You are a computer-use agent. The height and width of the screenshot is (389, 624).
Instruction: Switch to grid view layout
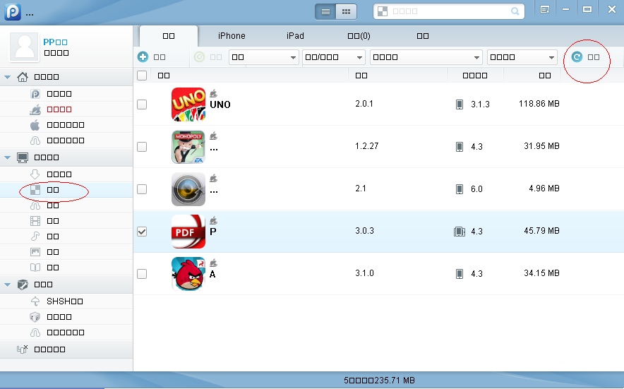click(346, 11)
